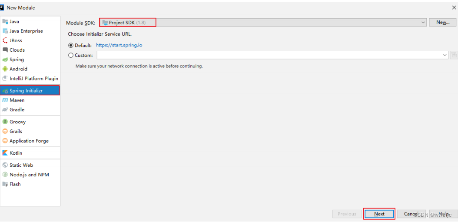Screen dimensions: 458x222
Task: Click the orange Grails icon
Action: pyautogui.click(x=5, y=131)
